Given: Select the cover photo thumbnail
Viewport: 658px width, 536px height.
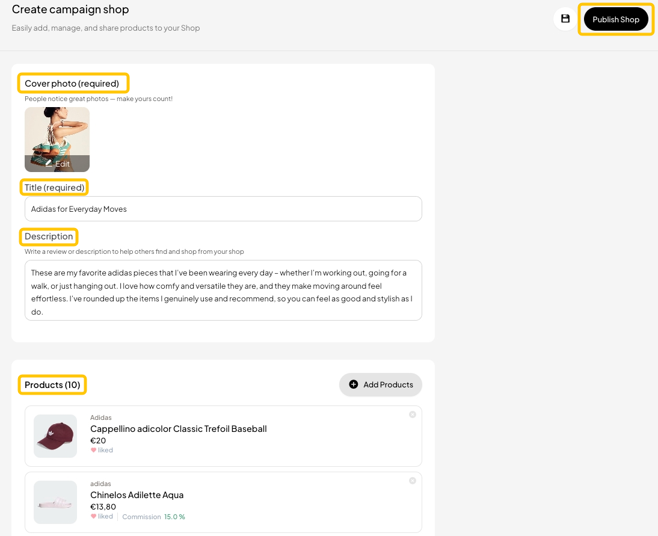Looking at the screenshot, I should coord(57,132).
